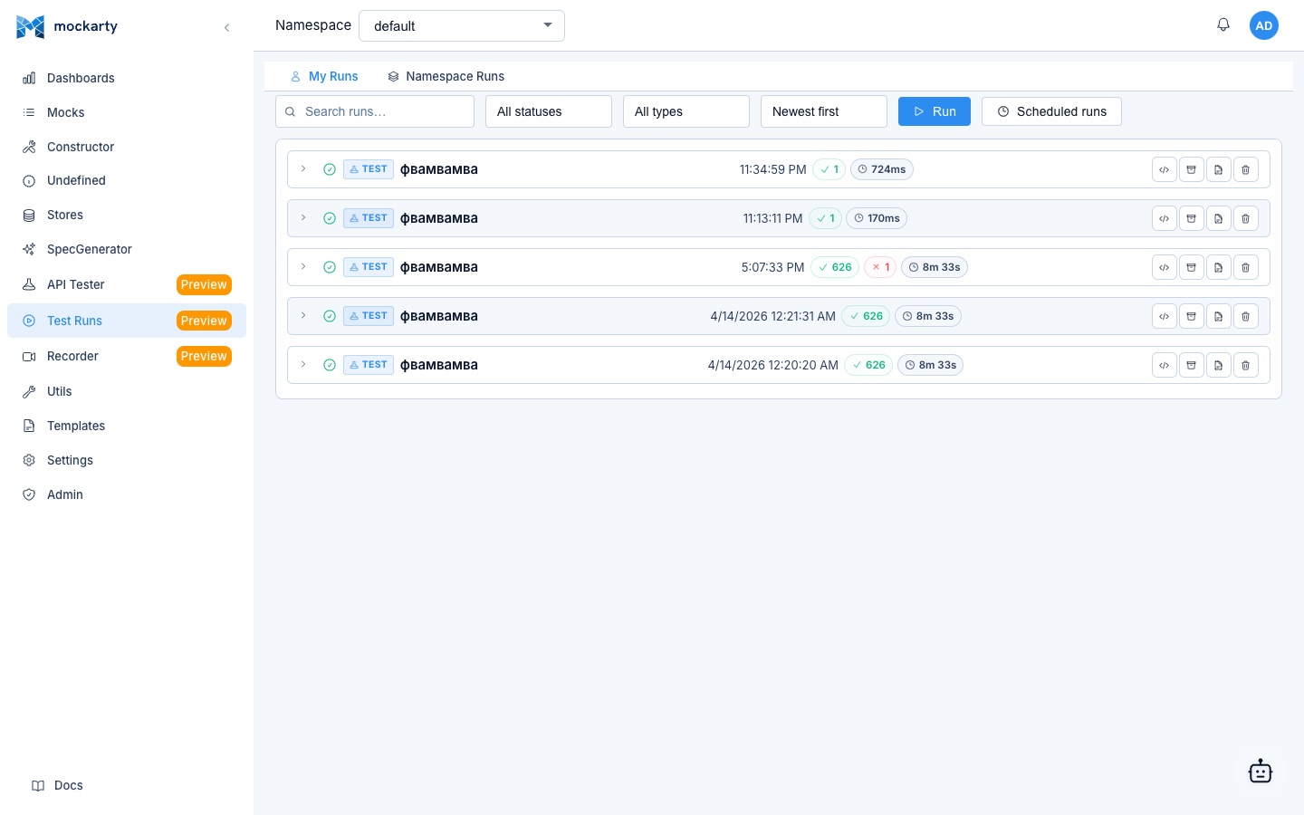Viewport: 1304px width, 815px height.
Task: Expand the 11:13:11 PM run row
Action: [303, 217]
